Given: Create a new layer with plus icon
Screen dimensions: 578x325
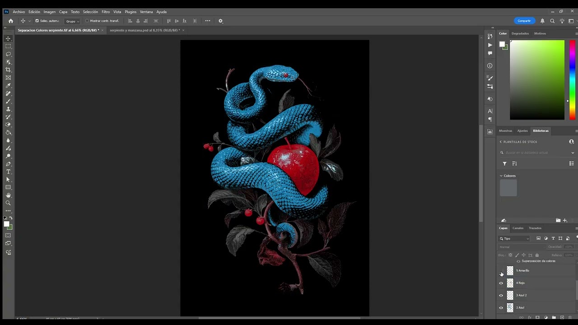Looking at the screenshot, I should click(562, 318).
